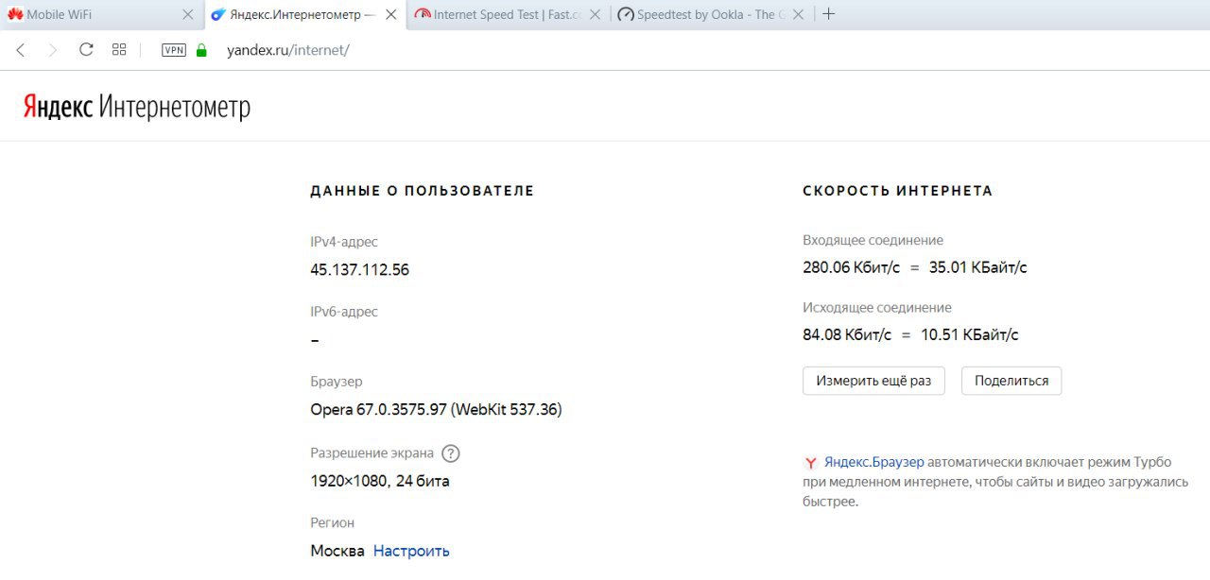1210x580 pixels.
Task: Click the Fast.com gauge favicon
Action: click(423, 14)
